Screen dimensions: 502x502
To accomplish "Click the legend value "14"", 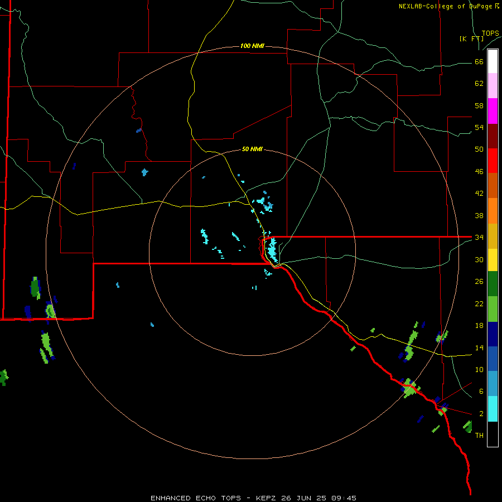I will (479, 347).
